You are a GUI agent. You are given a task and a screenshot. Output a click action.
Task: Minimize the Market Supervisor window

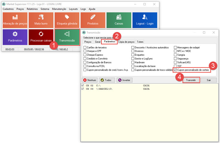(135, 4)
